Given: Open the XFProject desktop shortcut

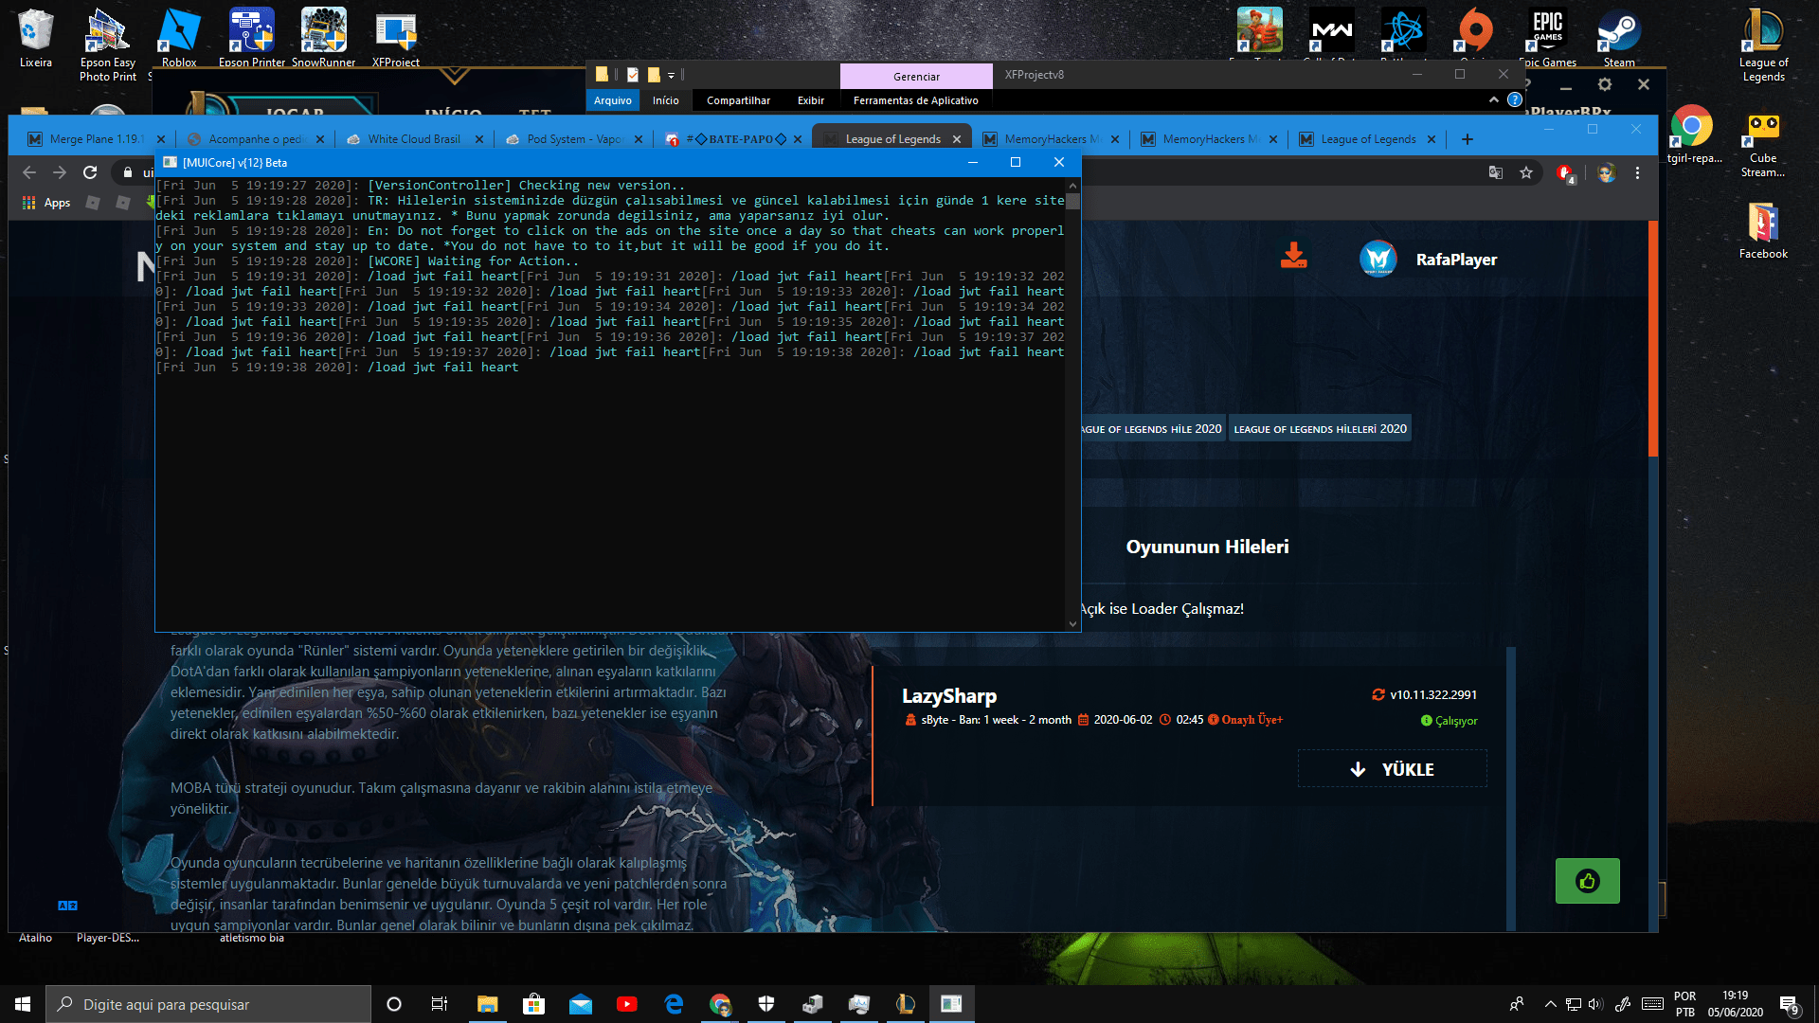Looking at the screenshot, I should tap(396, 38).
